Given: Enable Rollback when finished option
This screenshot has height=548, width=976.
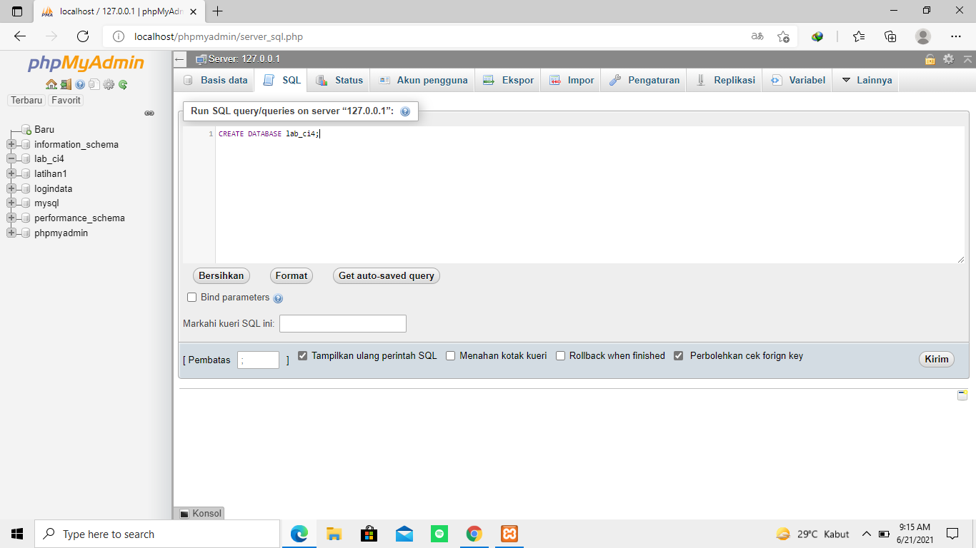Looking at the screenshot, I should [x=560, y=355].
